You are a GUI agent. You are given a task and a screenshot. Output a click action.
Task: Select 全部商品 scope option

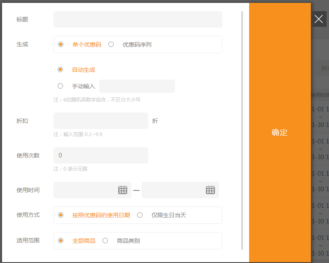point(61,241)
